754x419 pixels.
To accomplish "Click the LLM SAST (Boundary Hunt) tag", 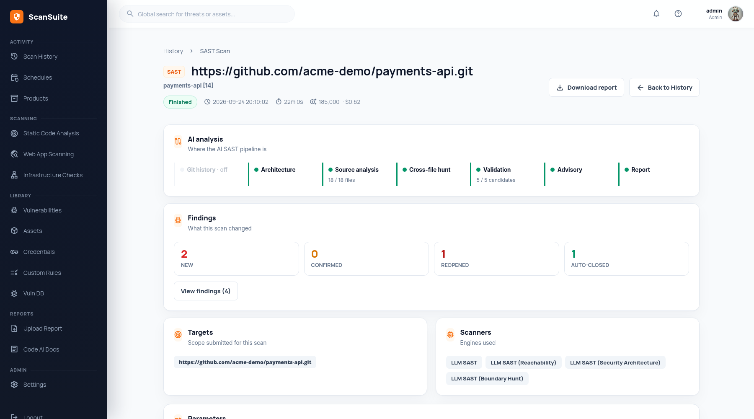I will [487, 378].
